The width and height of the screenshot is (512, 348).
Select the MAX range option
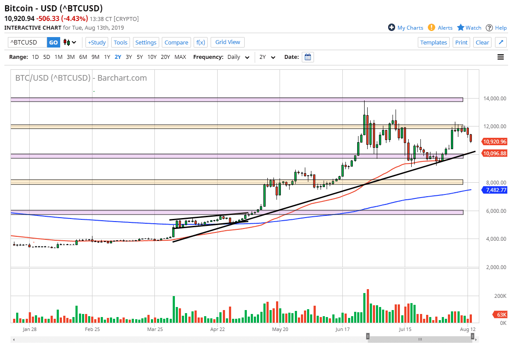(x=180, y=57)
